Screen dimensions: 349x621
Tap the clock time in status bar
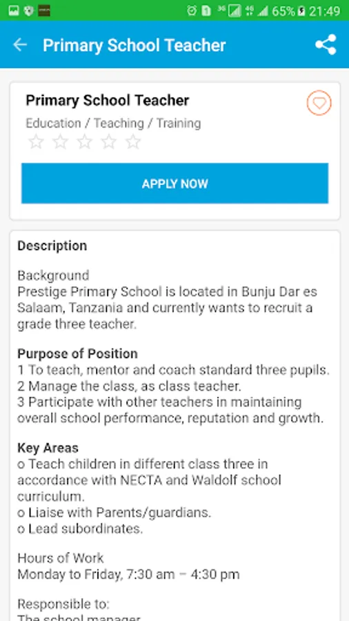tap(324, 11)
